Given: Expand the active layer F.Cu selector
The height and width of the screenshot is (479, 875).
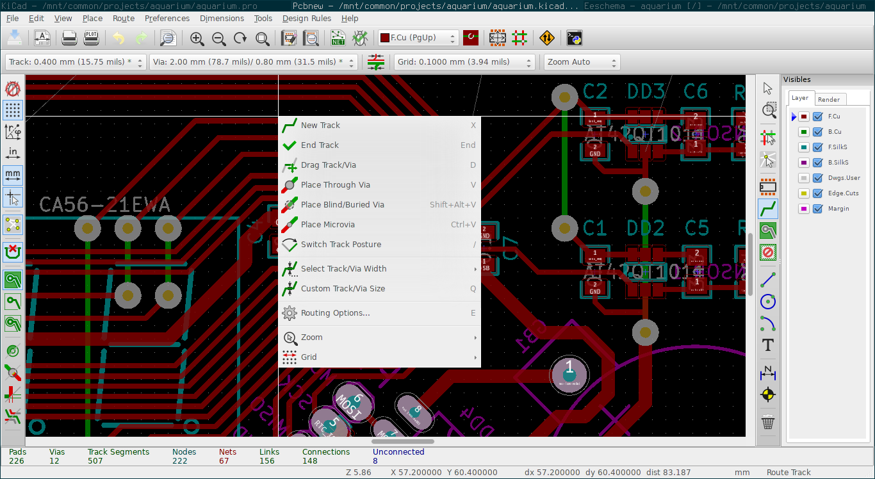Looking at the screenshot, I should click(x=419, y=38).
